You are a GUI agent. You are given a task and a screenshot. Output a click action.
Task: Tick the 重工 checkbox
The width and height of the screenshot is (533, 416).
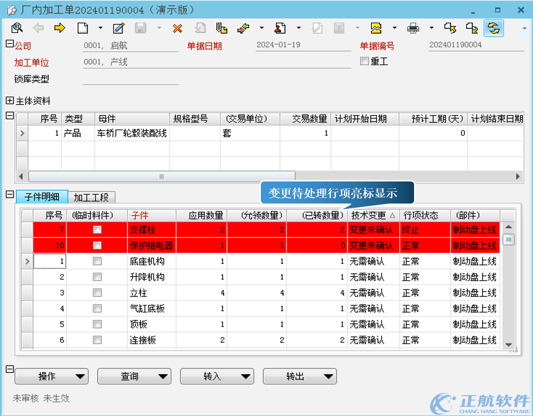364,61
